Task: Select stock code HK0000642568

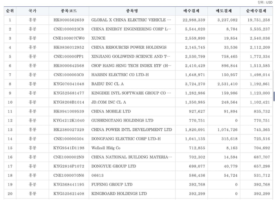Action: pyautogui.click(x=69, y=66)
